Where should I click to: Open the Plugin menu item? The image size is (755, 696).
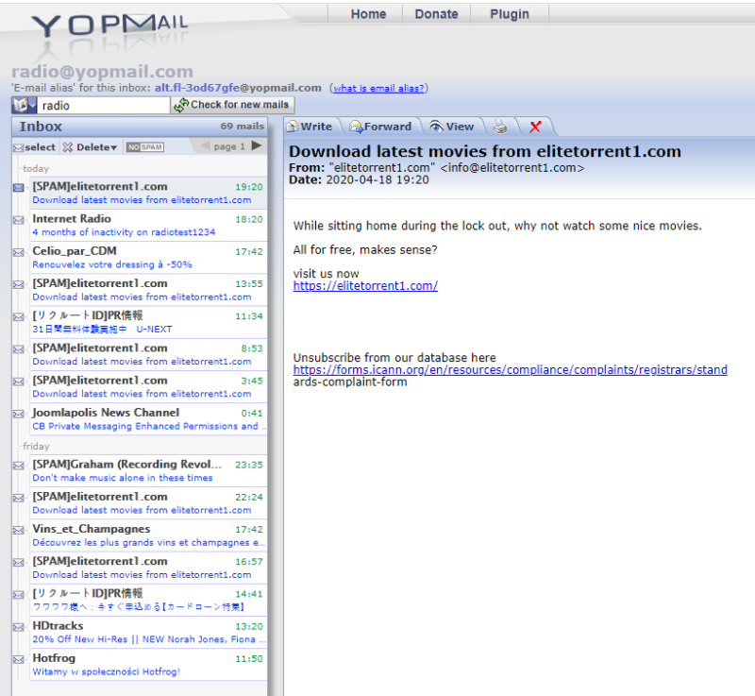510,14
